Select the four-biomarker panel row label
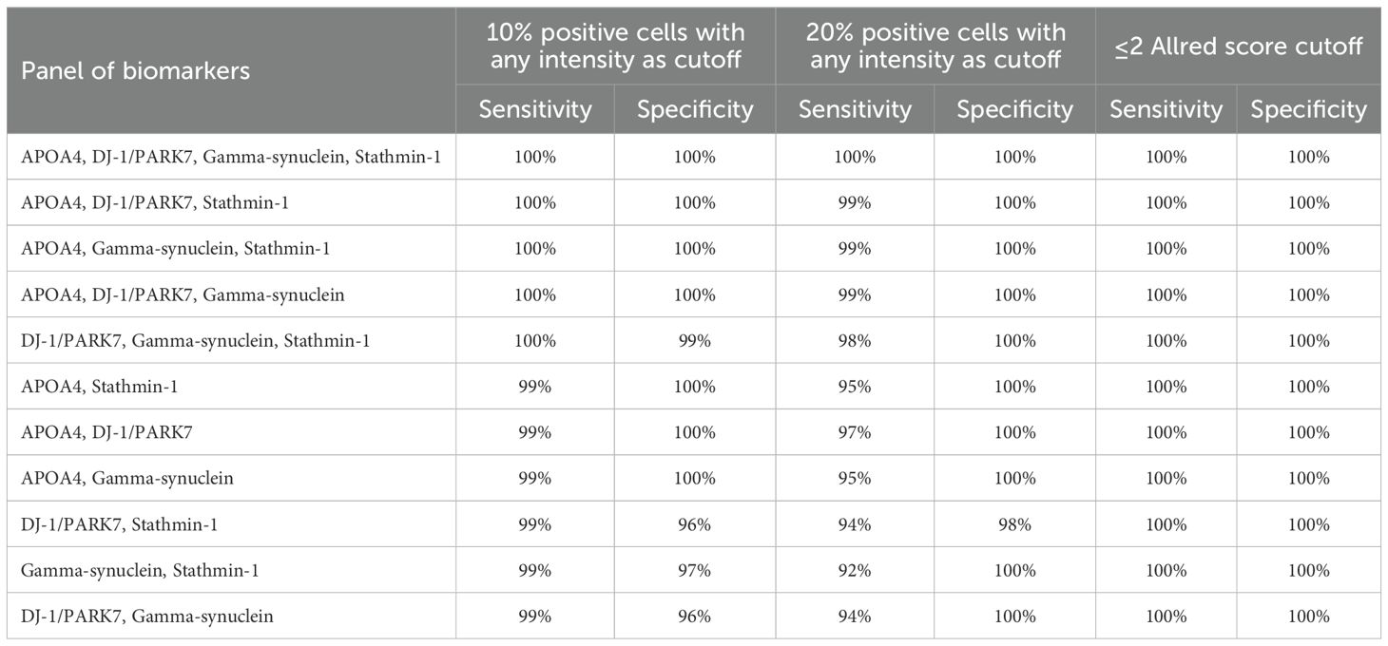1388x646 pixels. (230, 157)
